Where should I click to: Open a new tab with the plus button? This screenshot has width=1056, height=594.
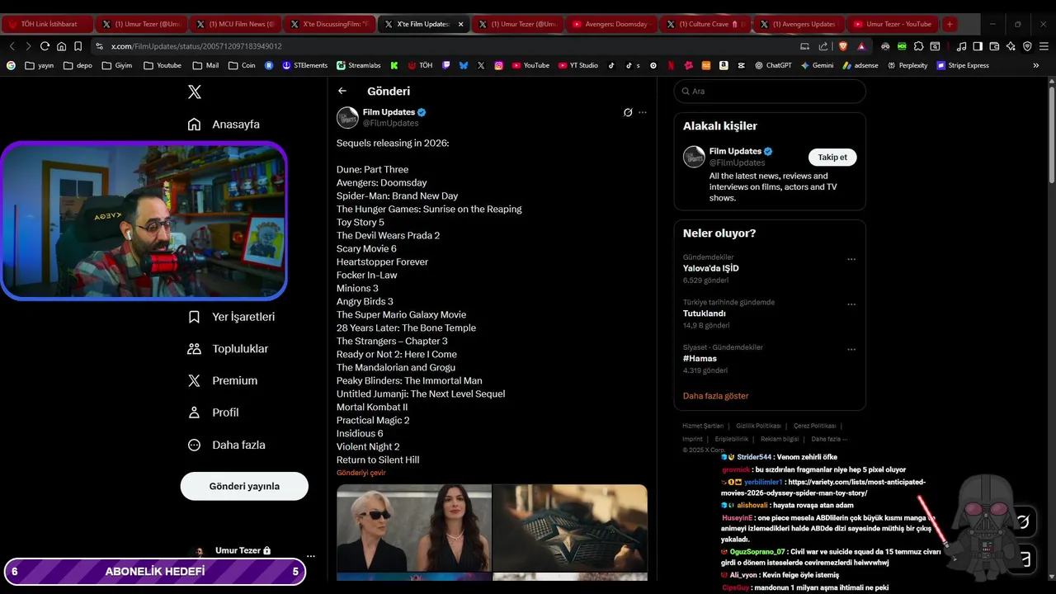point(950,24)
